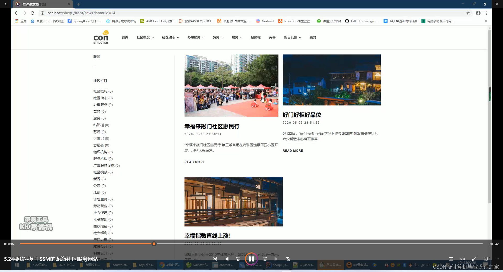
Task: Click READ MORE under 幸福来敲门 article
Action: (194, 162)
